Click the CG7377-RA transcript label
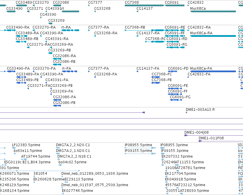This screenshot has width=243, height=195. (x=99, y=27)
